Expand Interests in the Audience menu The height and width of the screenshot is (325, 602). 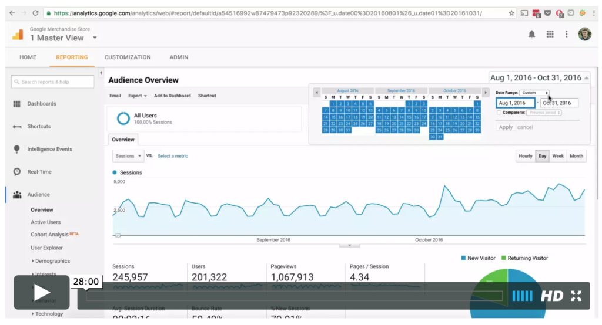point(44,274)
